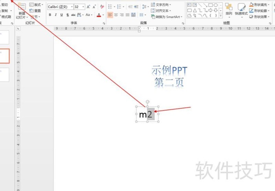Select oval shape
Image resolution: width=275 pixels, height=191 pixels.
coord(216,5)
